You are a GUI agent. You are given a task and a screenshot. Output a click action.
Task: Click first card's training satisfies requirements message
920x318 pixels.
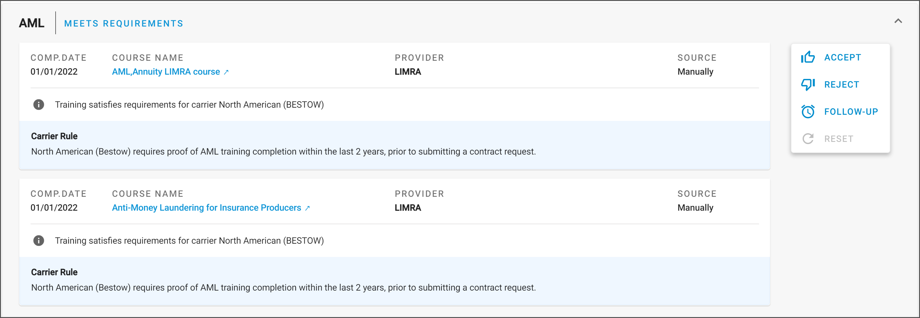(x=189, y=105)
